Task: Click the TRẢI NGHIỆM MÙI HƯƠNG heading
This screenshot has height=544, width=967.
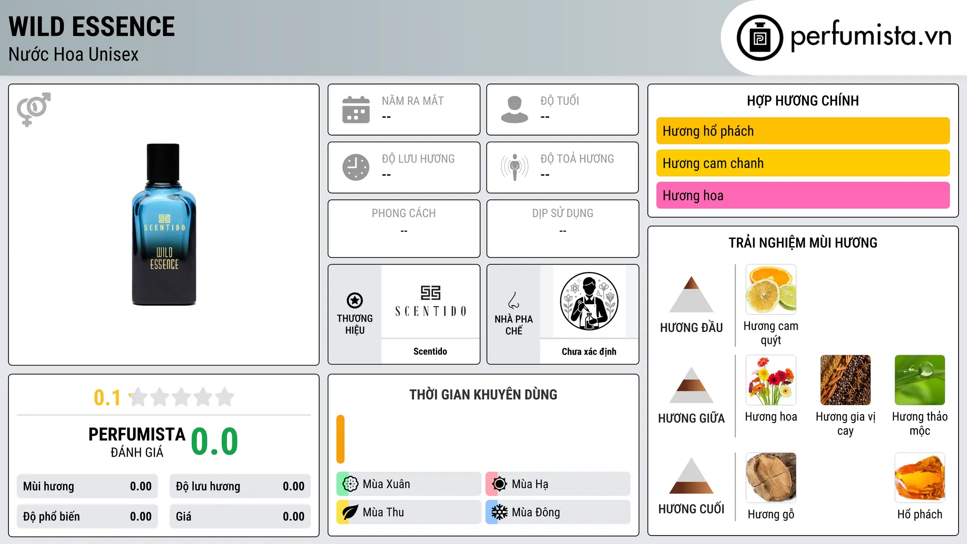Action: pyautogui.click(x=803, y=243)
